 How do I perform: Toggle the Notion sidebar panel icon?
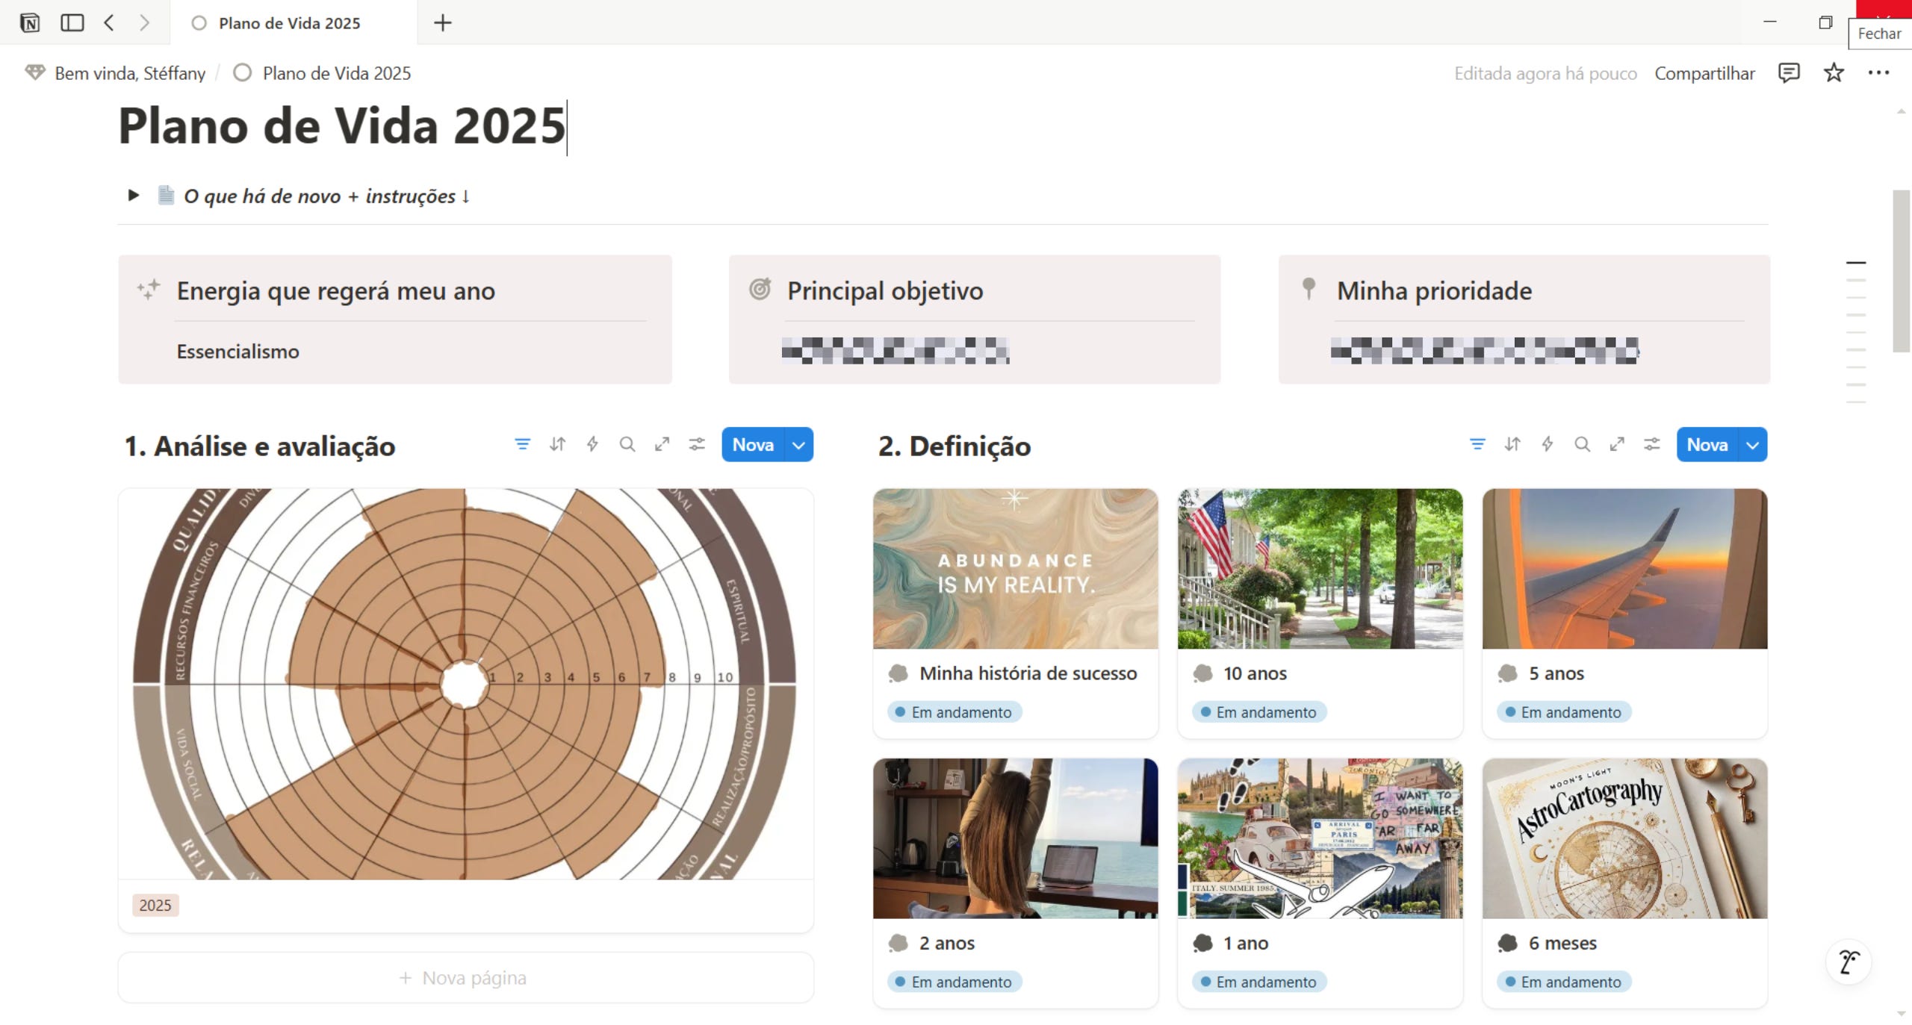point(72,22)
